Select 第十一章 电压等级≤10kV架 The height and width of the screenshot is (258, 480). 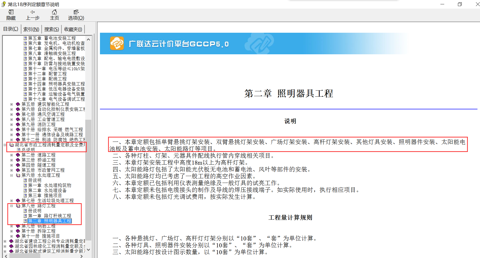(56, 69)
